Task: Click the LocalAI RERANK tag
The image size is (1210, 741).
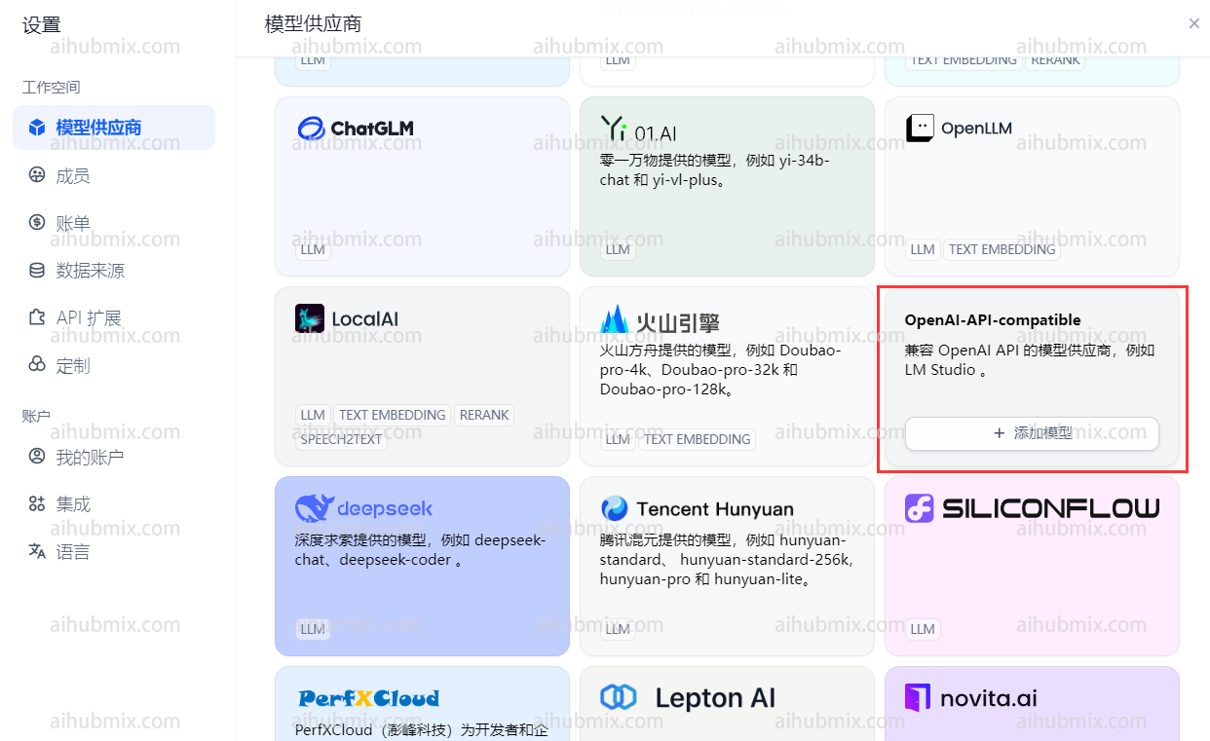Action: pos(484,415)
